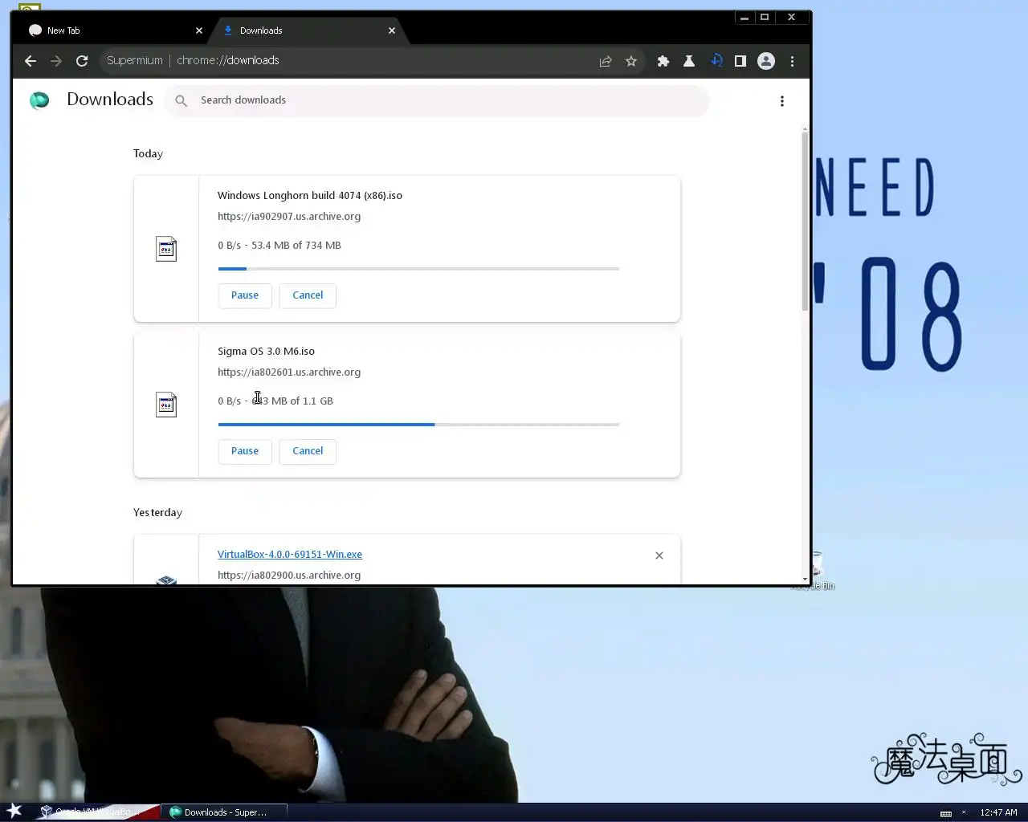Open the Chrome Labs flask icon

[689, 61]
